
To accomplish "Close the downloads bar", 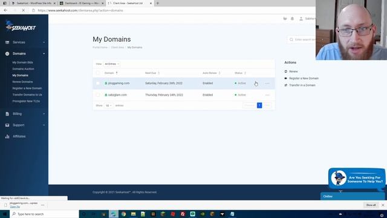I will click(383, 205).
